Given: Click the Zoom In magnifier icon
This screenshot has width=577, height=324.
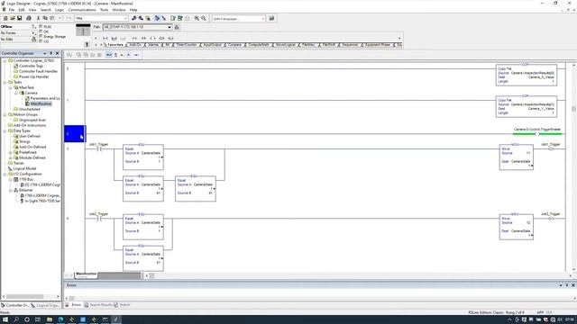Looking at the screenshot, I should 197,18.
